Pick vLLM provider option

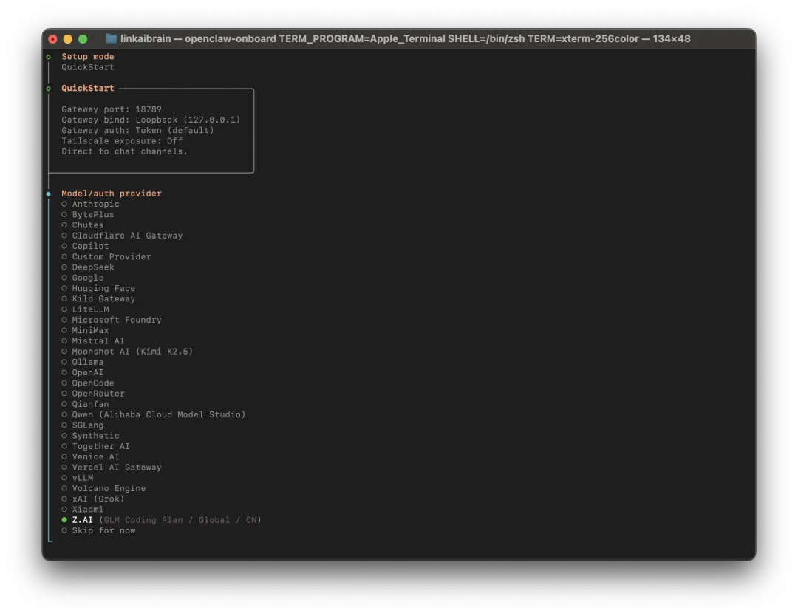(x=78, y=478)
